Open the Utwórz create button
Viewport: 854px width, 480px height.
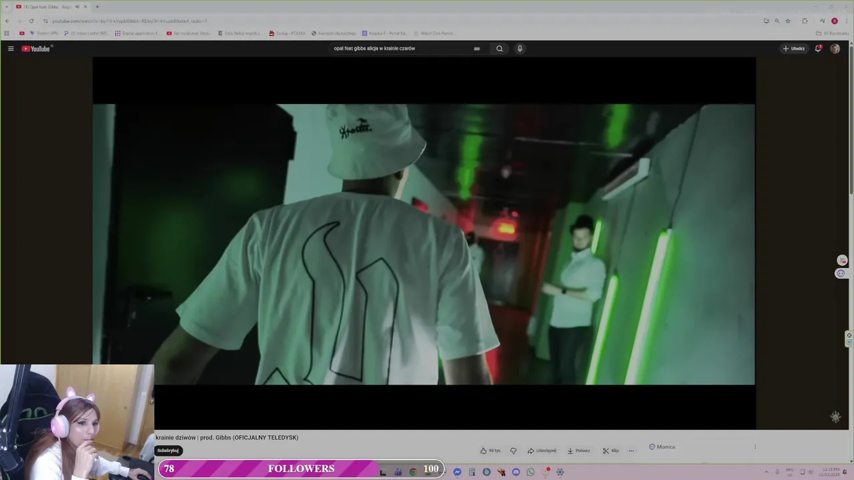(x=794, y=49)
